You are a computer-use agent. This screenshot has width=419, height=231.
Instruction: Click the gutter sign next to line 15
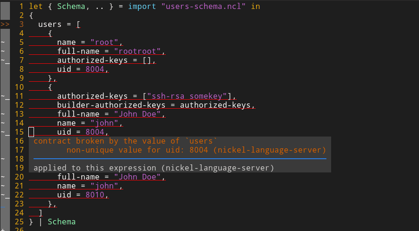pos(4,132)
